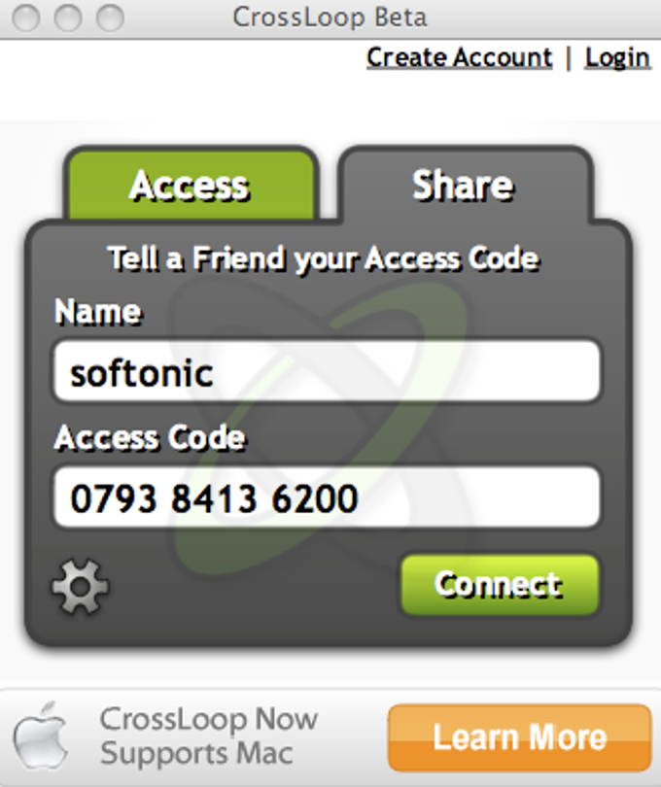Select the Share tab
Viewport: 661px width, 787px height.
tap(465, 185)
